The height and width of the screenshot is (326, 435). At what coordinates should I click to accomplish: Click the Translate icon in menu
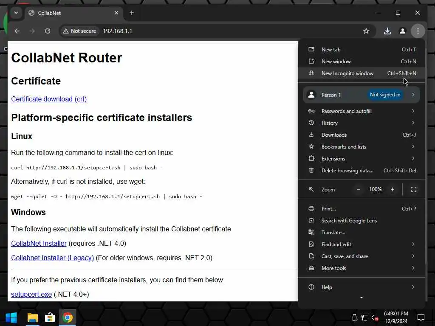311,233
